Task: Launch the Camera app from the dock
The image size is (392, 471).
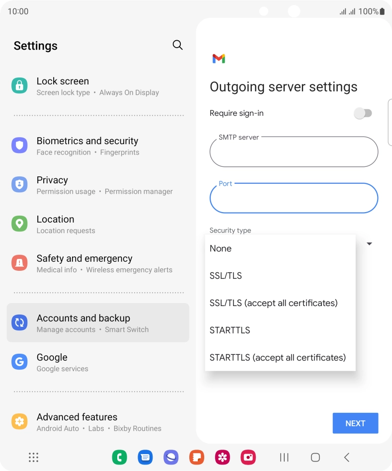Action: coord(248,457)
